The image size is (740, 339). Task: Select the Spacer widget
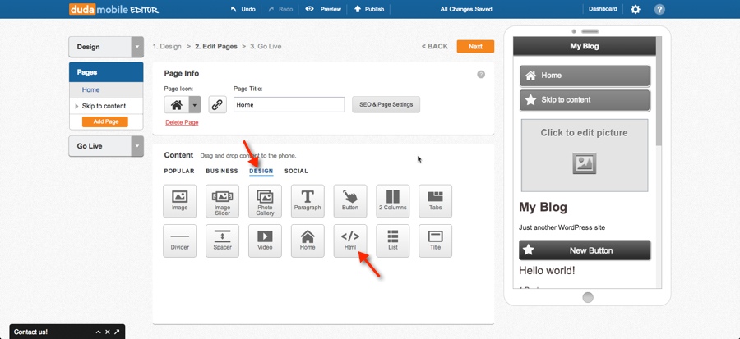click(x=222, y=241)
